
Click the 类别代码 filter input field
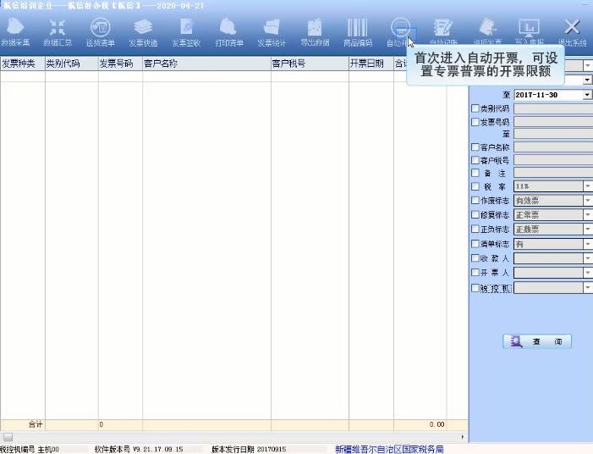pyautogui.click(x=553, y=108)
